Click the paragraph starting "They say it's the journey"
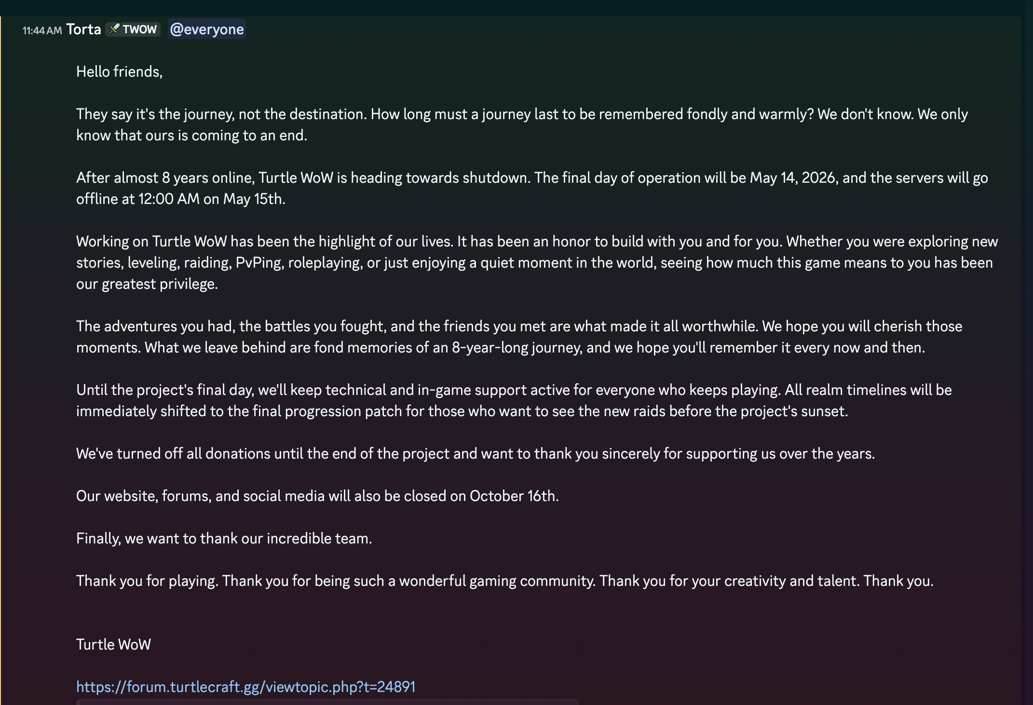Screen dimensions: 1033x705 [x=522, y=124]
